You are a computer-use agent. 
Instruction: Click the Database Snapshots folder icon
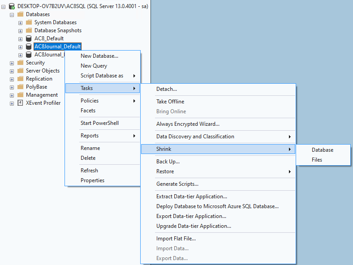(29, 30)
